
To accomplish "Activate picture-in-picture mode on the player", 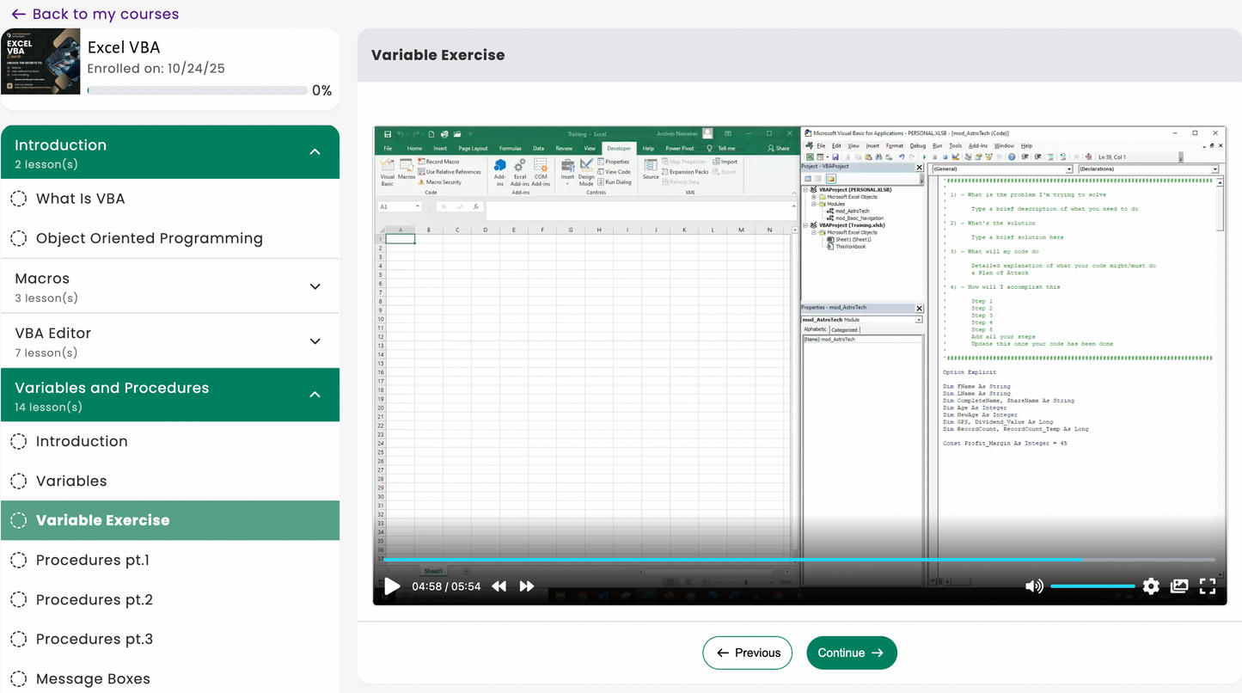I will pos(1179,586).
